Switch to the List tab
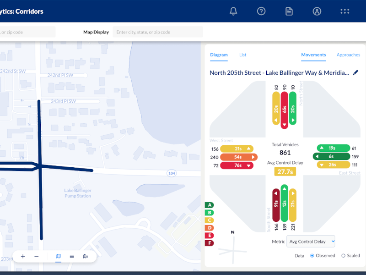Viewport: 366px width, 275px height. pyautogui.click(x=242, y=55)
